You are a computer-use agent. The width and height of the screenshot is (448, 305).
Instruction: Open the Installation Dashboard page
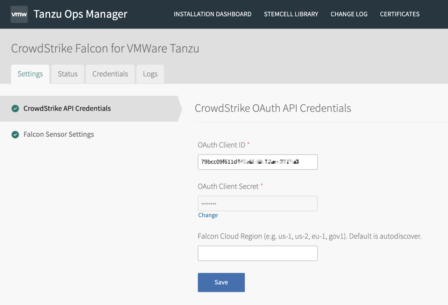(212, 14)
